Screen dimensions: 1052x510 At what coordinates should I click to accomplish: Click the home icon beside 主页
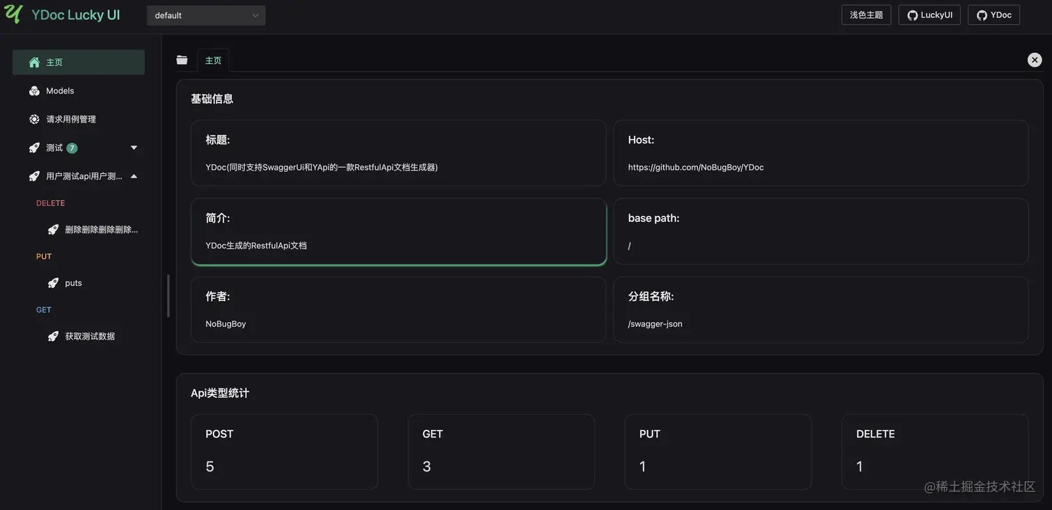click(x=34, y=63)
